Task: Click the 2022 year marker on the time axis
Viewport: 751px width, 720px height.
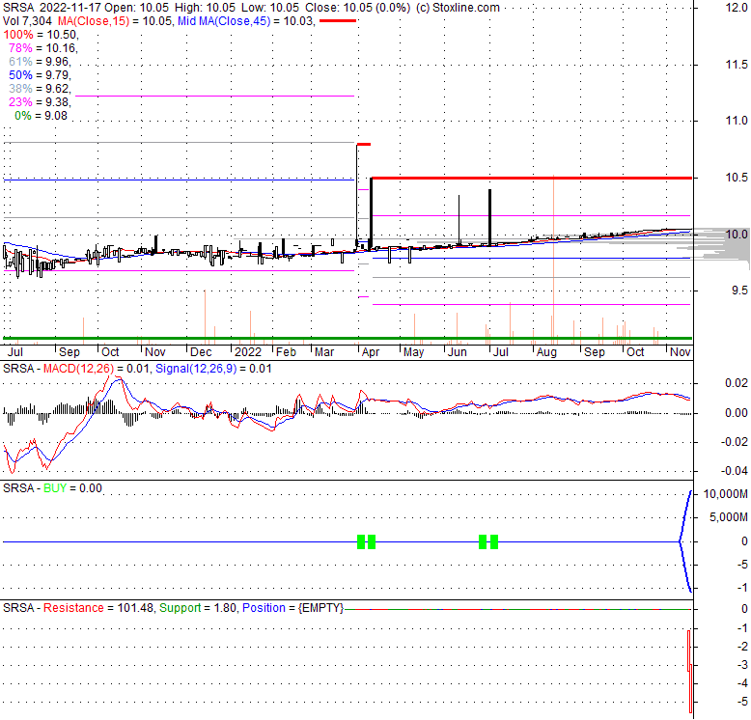Action: (249, 352)
